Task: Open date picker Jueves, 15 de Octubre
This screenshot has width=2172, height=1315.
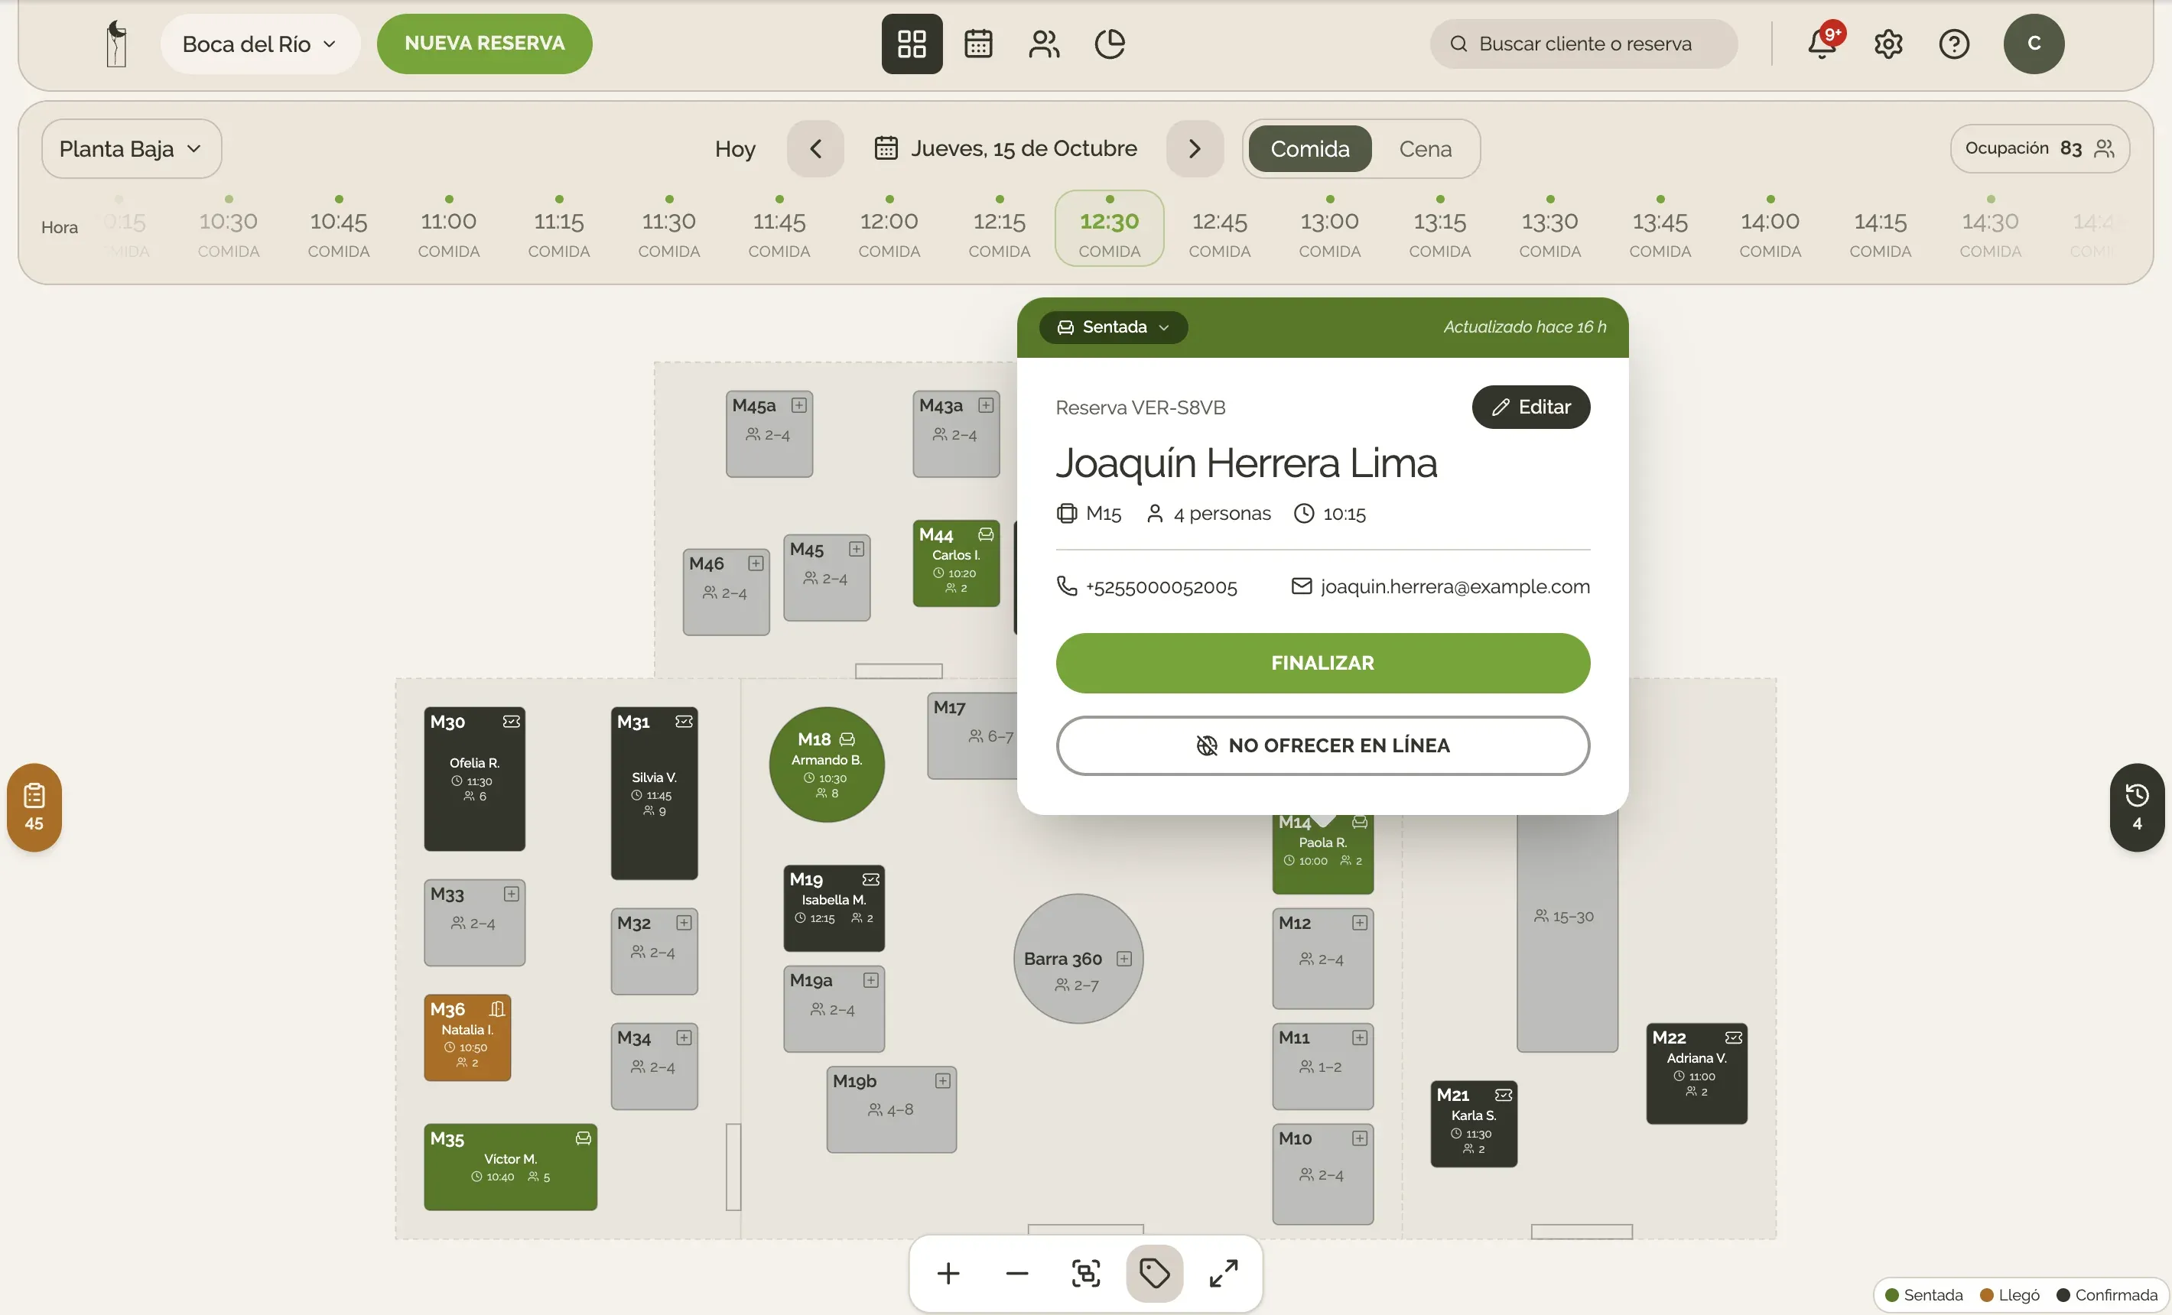Action: pyautogui.click(x=1006, y=148)
